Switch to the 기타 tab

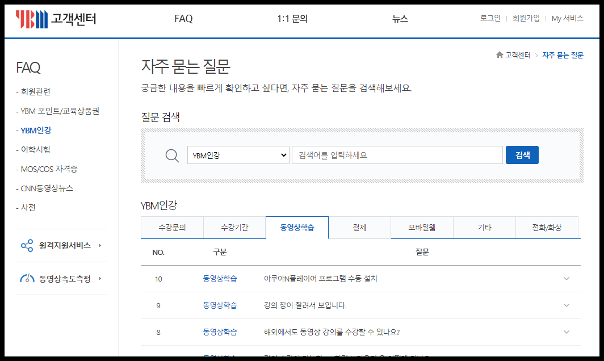click(x=484, y=228)
